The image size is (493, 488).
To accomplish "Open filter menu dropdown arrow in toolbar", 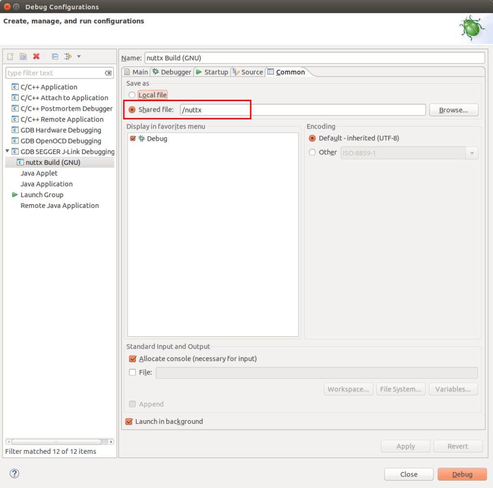I will [79, 57].
